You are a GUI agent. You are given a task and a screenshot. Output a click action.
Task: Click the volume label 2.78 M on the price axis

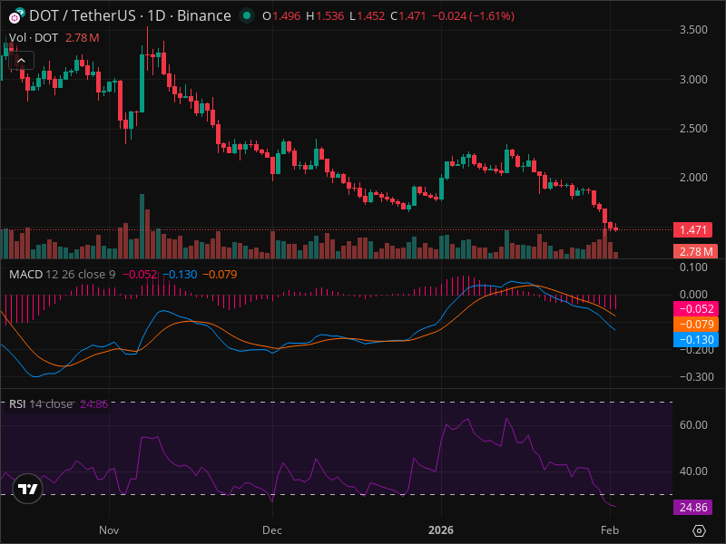pos(695,252)
